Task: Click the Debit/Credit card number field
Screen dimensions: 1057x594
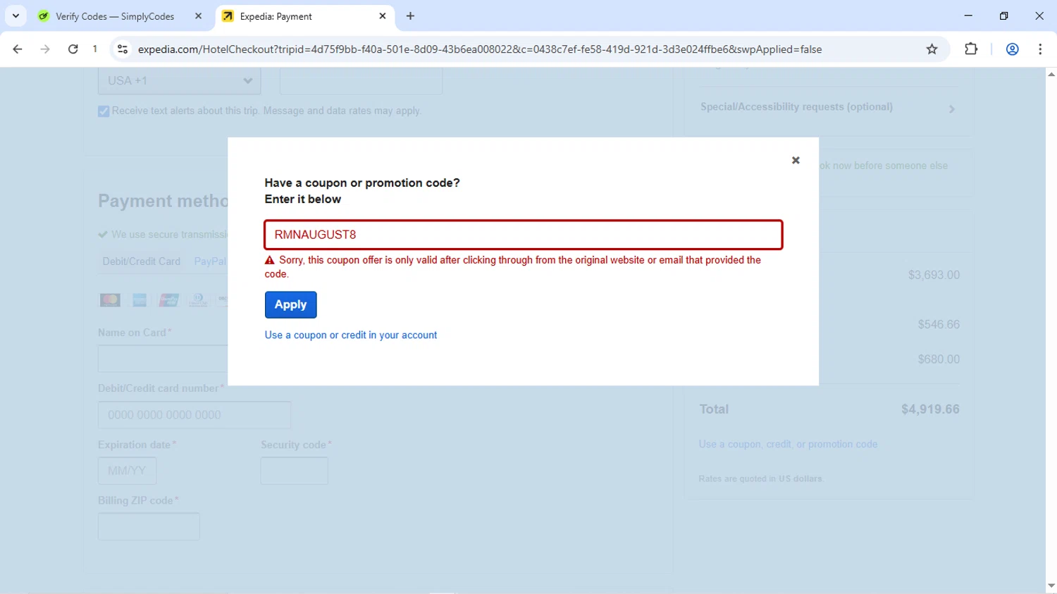Action: (x=194, y=415)
